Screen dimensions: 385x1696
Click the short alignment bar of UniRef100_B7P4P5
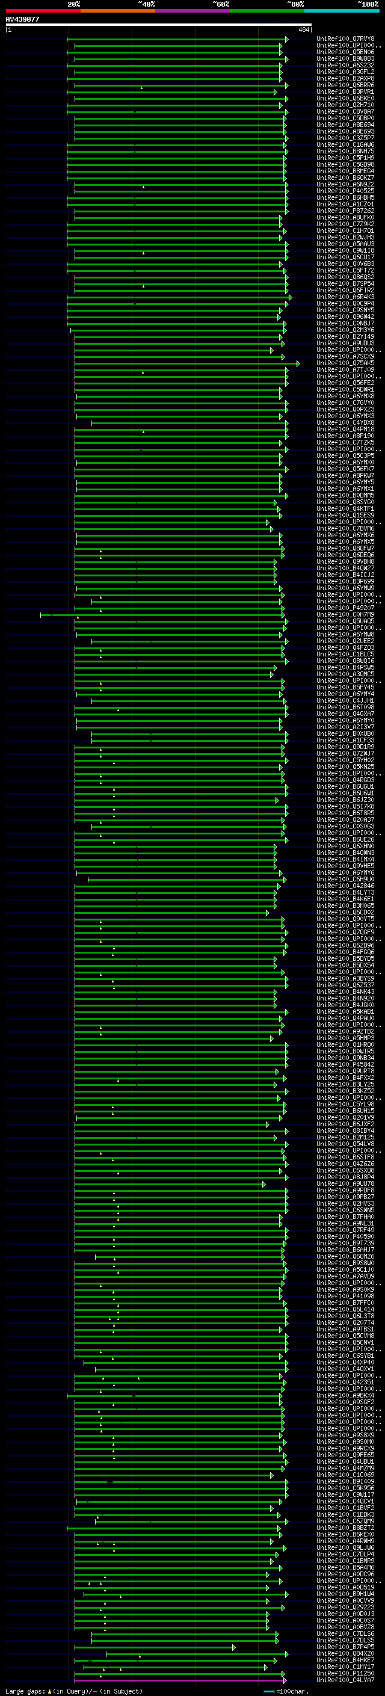pos(155,1647)
